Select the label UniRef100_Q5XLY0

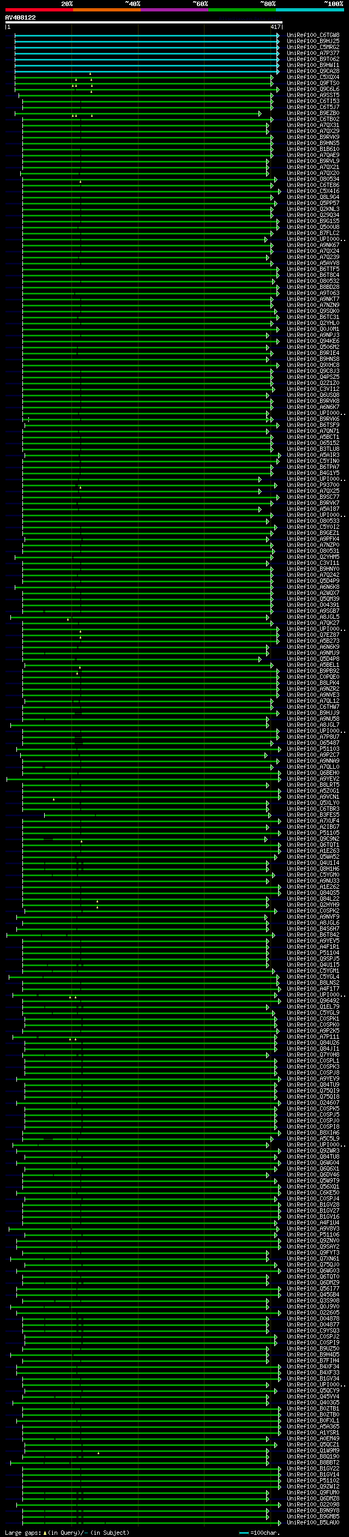[313, 803]
